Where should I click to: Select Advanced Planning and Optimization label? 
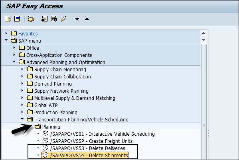[66, 62]
